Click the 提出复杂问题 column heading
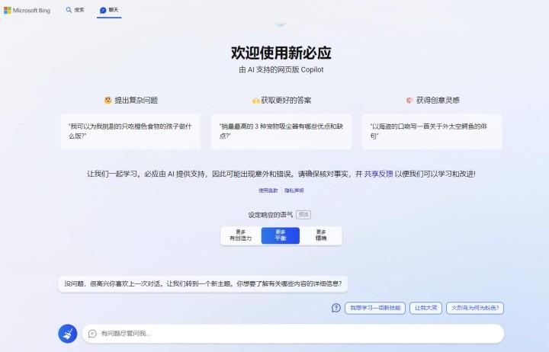549x352 pixels. point(136,100)
